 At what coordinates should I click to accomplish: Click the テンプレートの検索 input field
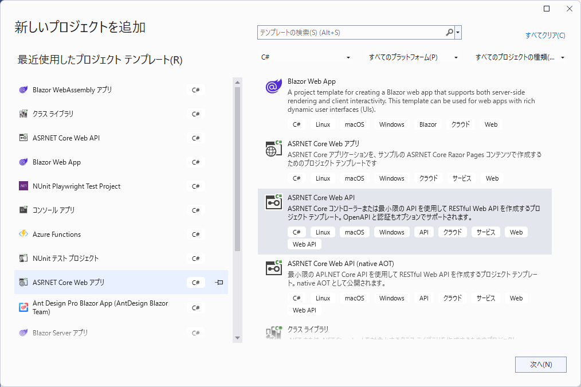click(x=351, y=33)
